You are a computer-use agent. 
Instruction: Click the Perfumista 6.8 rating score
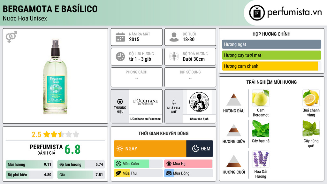click(72, 149)
